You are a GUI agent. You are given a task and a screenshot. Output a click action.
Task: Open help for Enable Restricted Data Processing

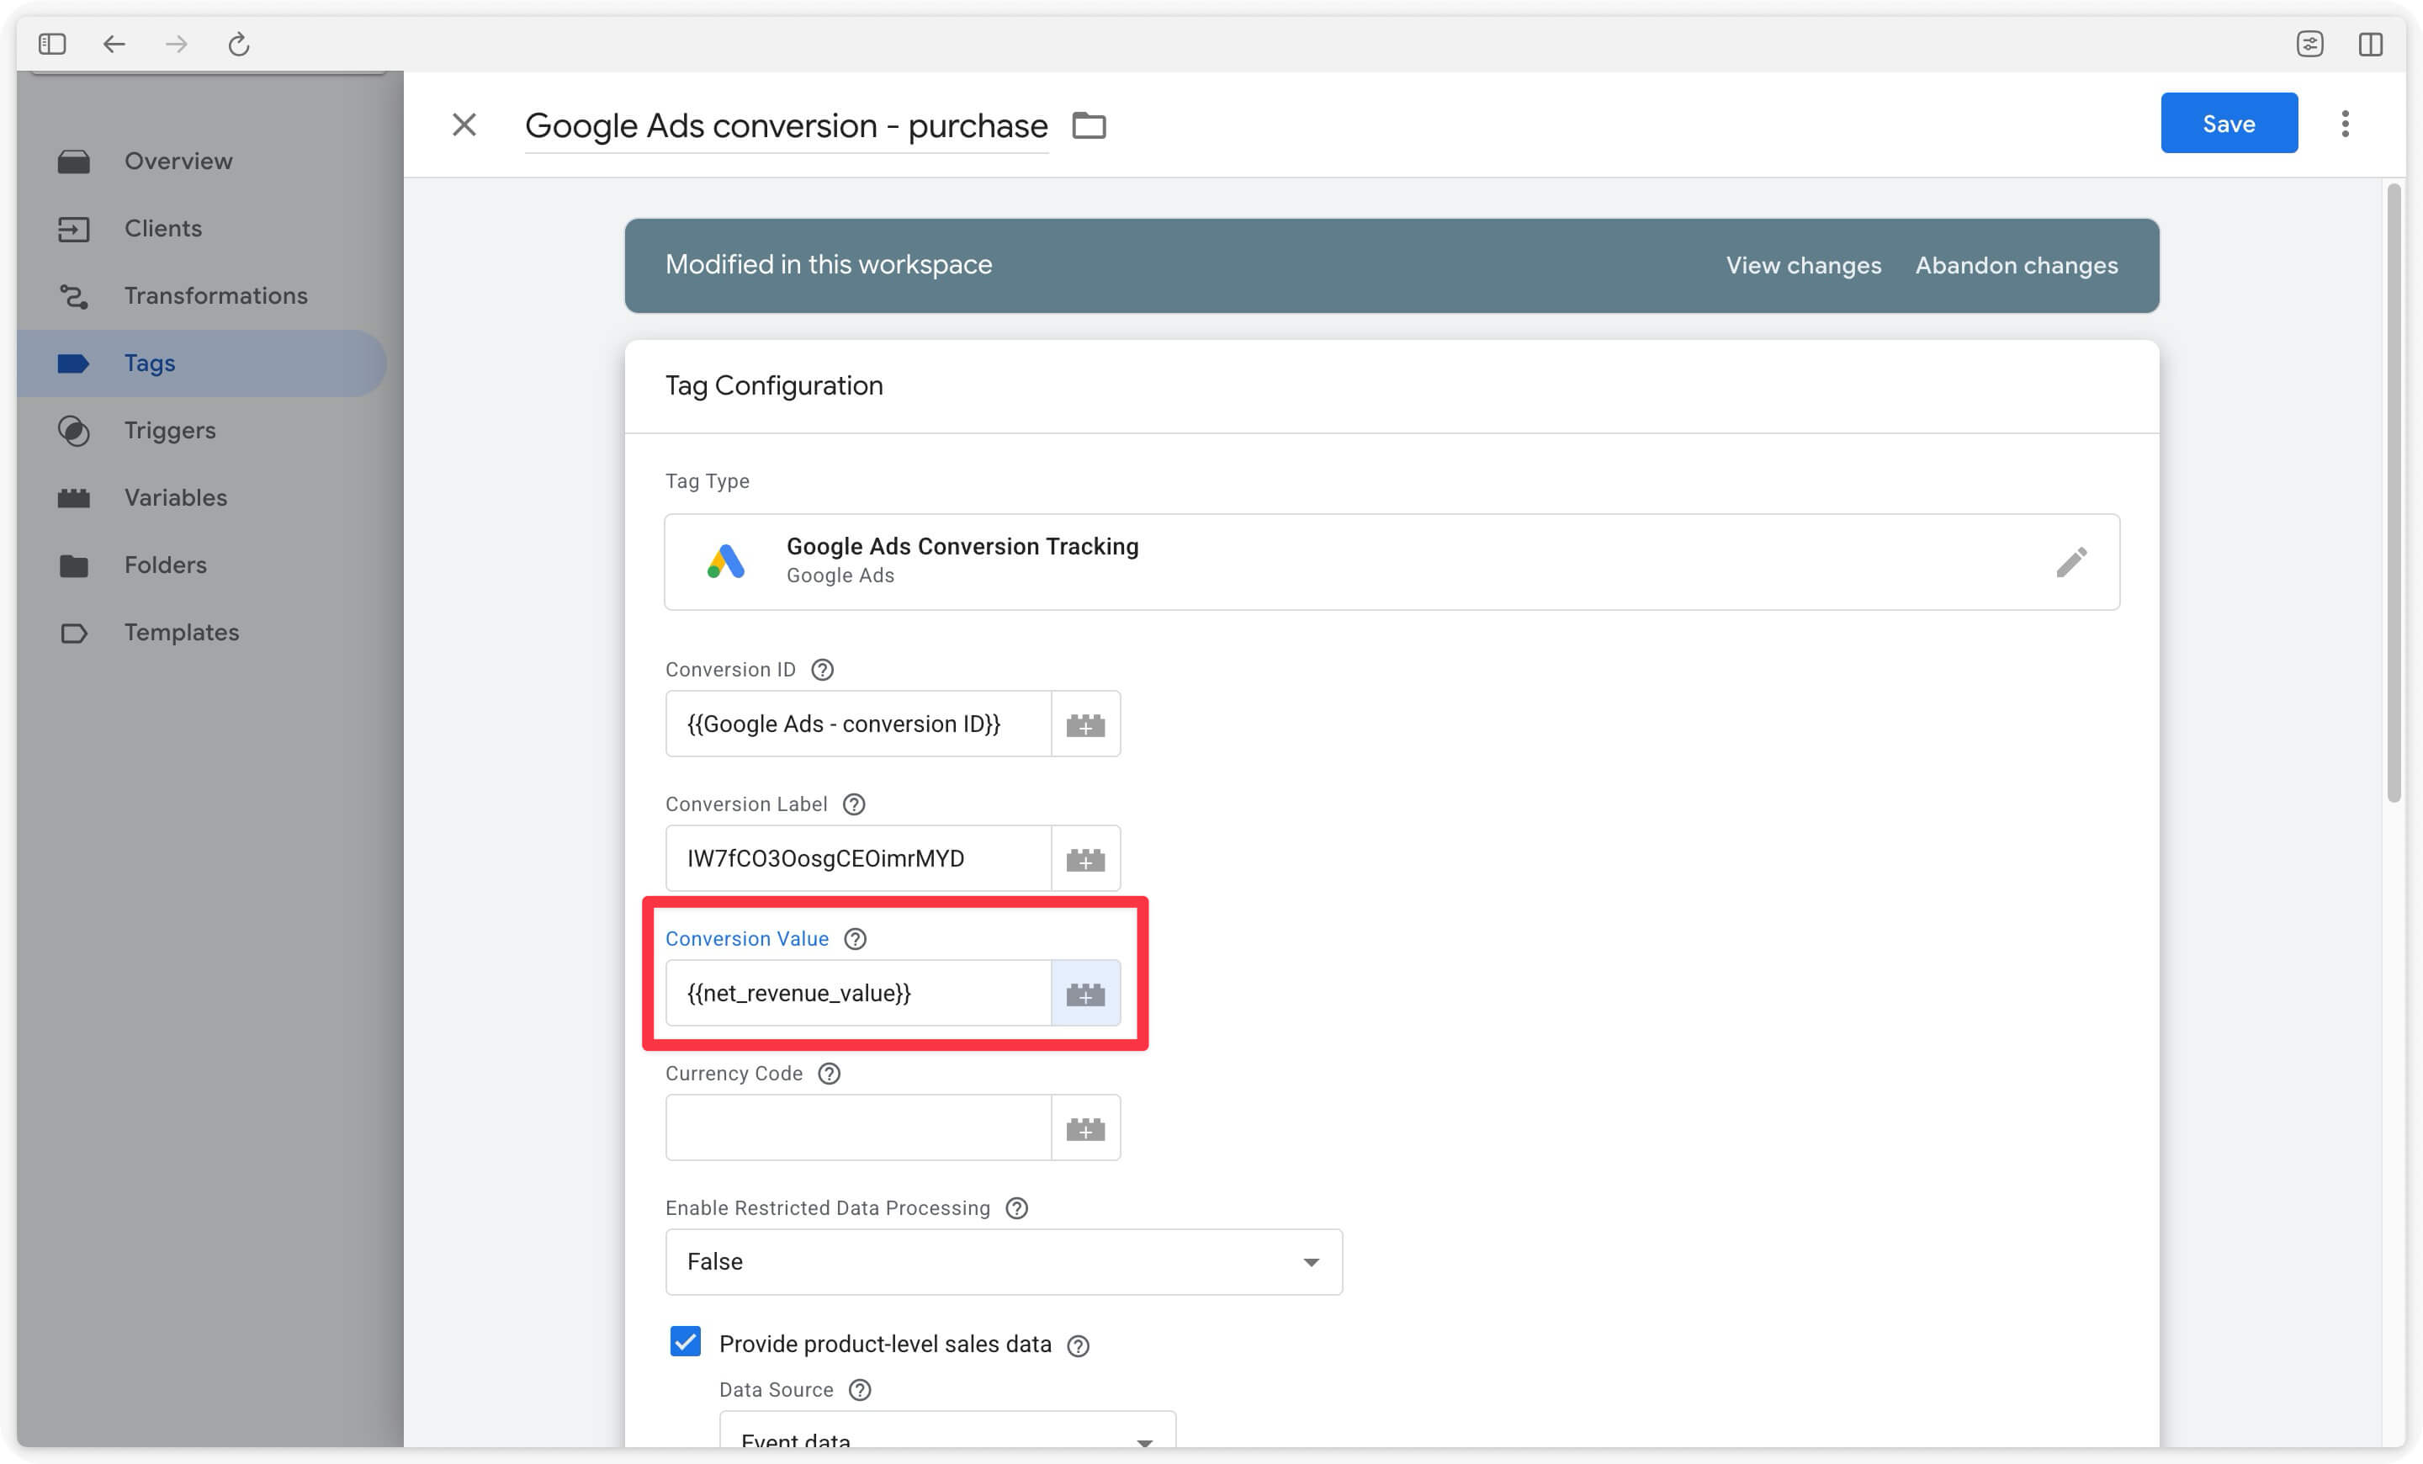pyautogui.click(x=1017, y=1208)
